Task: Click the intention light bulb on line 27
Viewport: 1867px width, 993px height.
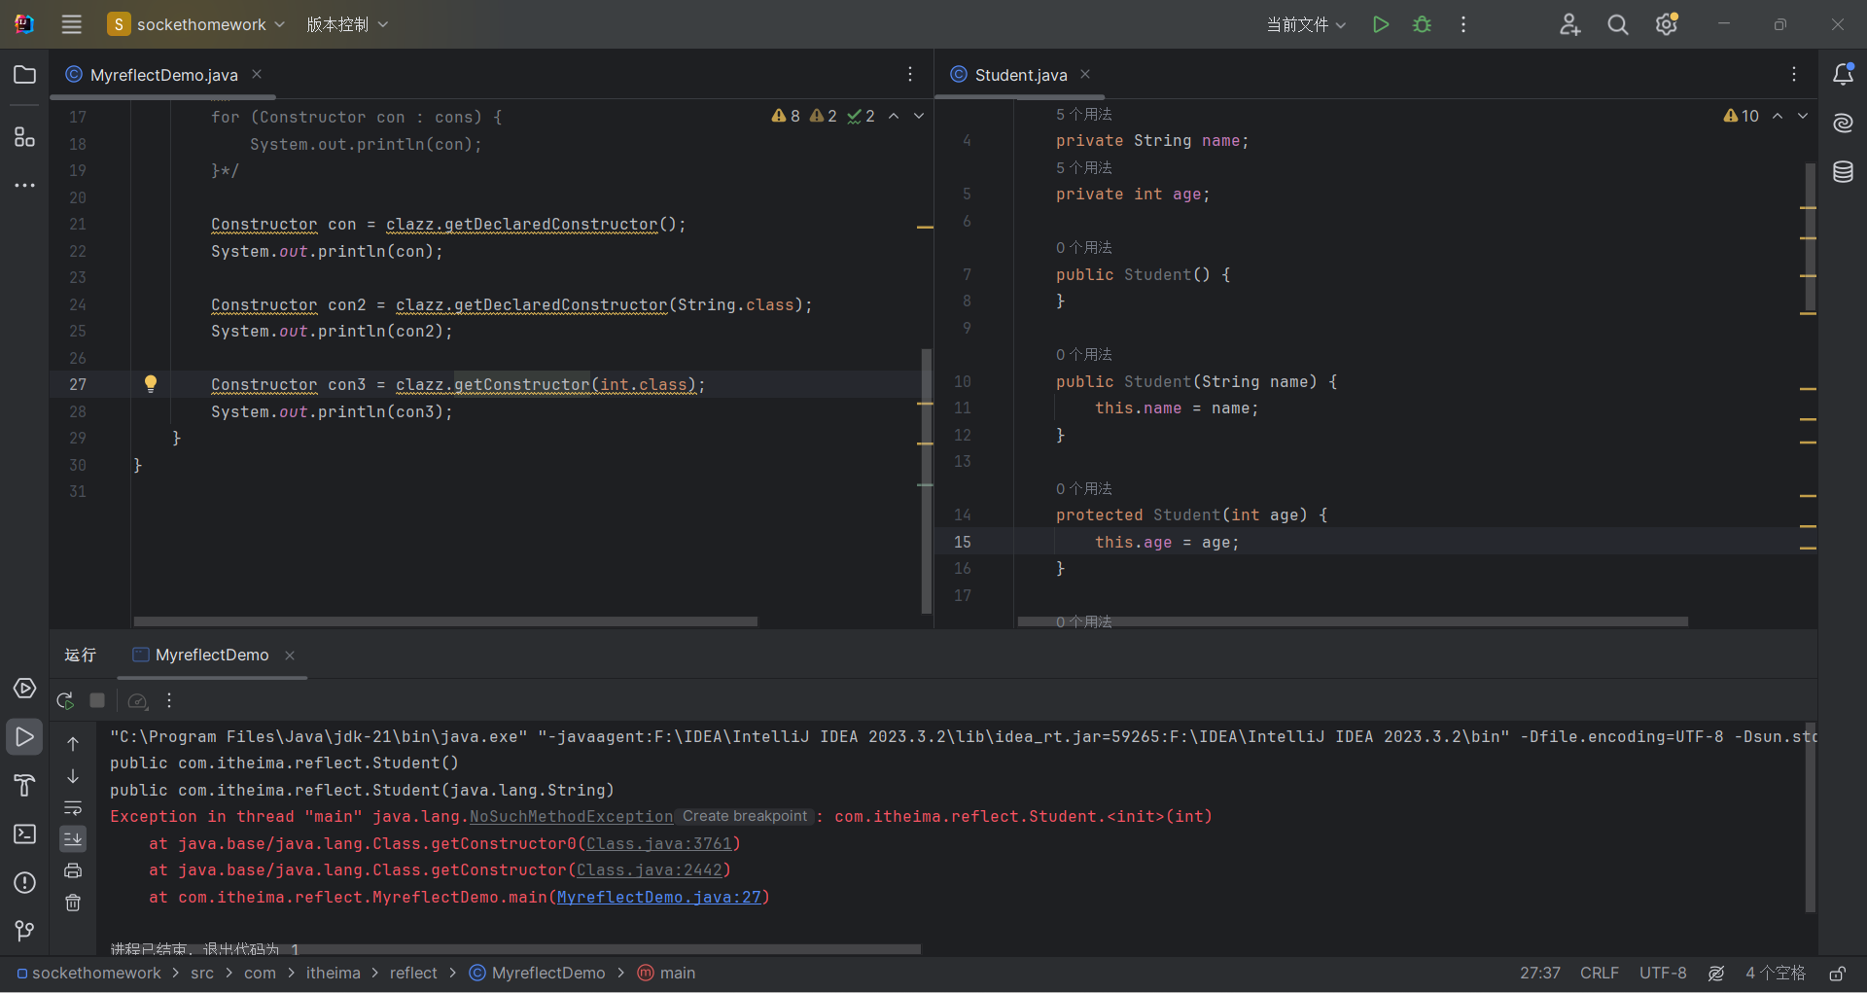Action: coord(151,384)
